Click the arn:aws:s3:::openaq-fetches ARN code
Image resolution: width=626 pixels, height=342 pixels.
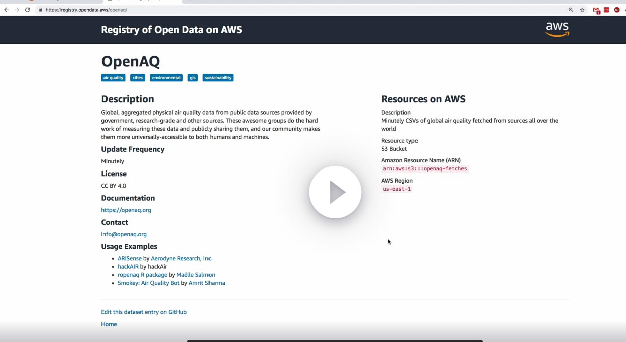coord(425,169)
